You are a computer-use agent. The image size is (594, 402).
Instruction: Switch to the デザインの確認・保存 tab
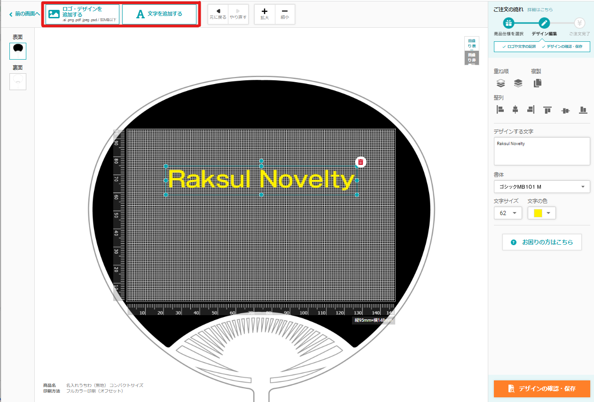(x=562, y=46)
